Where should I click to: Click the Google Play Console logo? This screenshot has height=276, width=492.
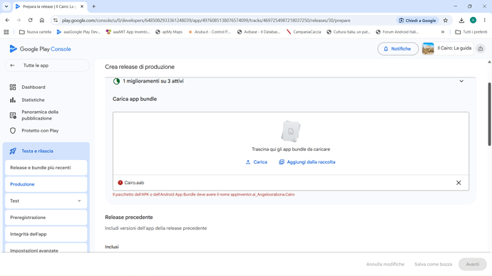(x=40, y=49)
